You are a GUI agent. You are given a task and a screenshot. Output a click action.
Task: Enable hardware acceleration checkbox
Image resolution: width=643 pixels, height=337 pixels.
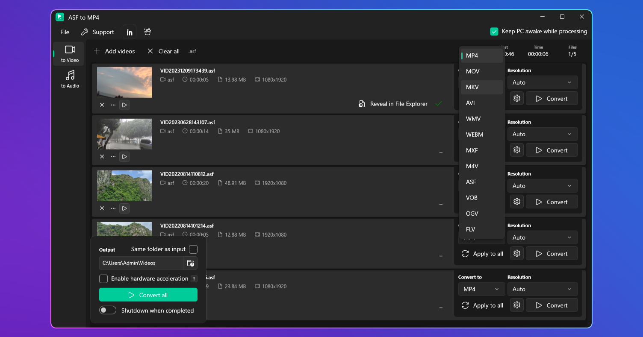(103, 279)
